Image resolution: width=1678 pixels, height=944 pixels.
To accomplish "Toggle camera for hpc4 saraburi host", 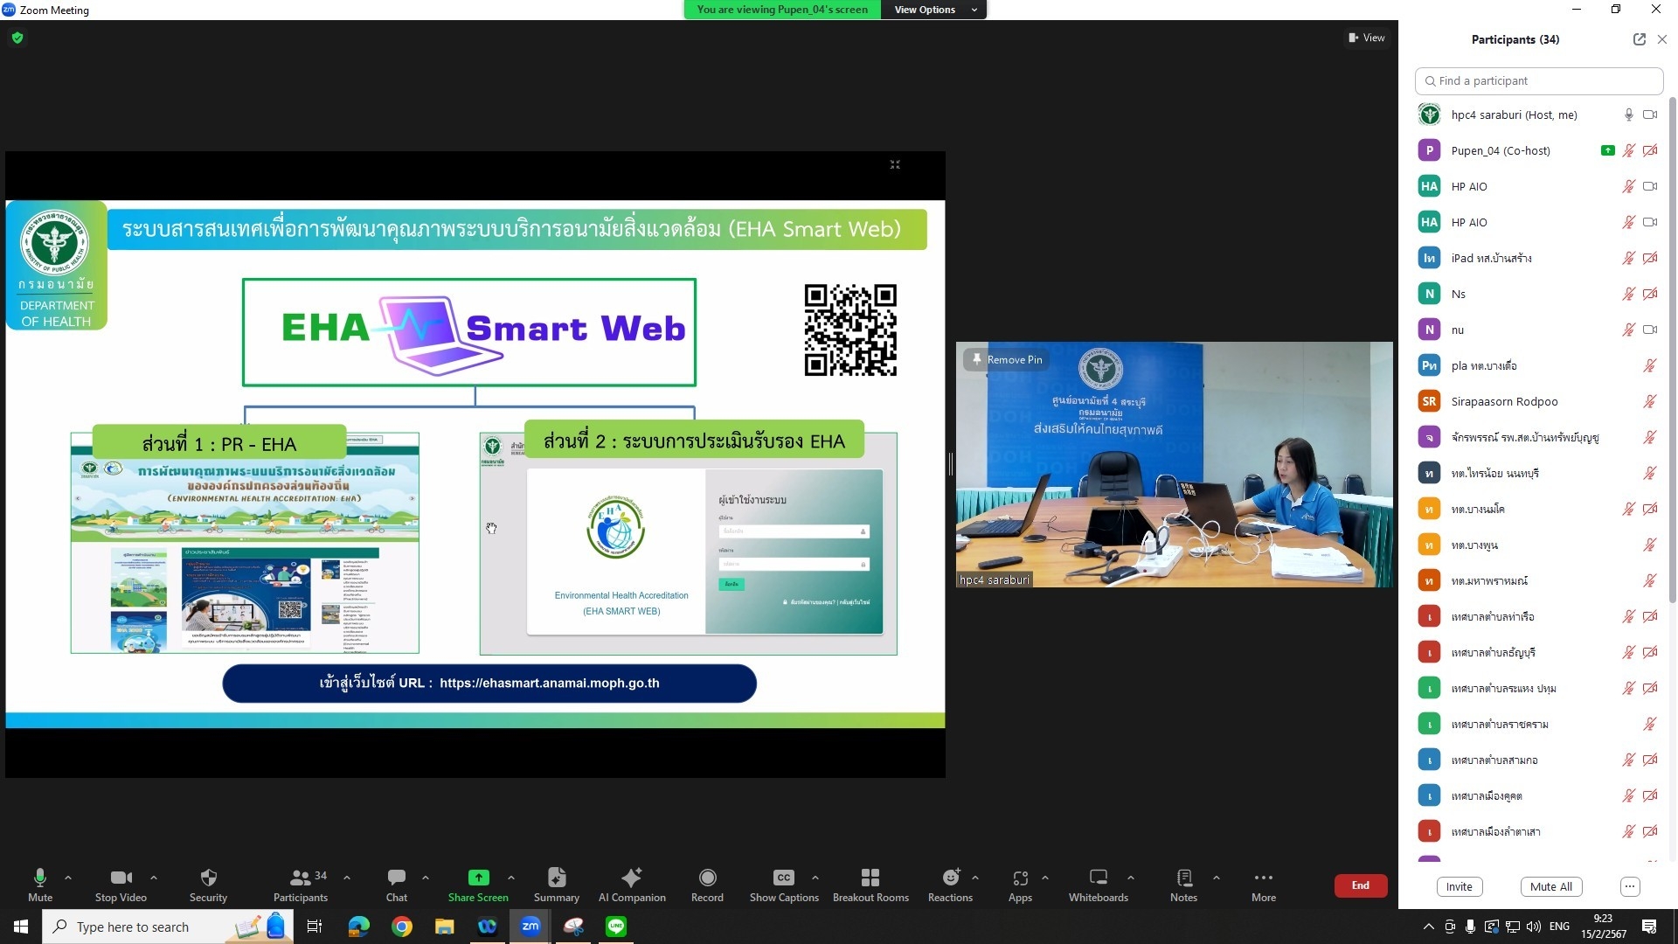I will (x=1649, y=115).
